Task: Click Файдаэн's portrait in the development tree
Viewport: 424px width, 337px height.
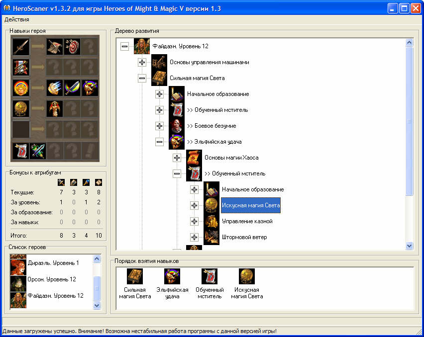Action: (142, 46)
